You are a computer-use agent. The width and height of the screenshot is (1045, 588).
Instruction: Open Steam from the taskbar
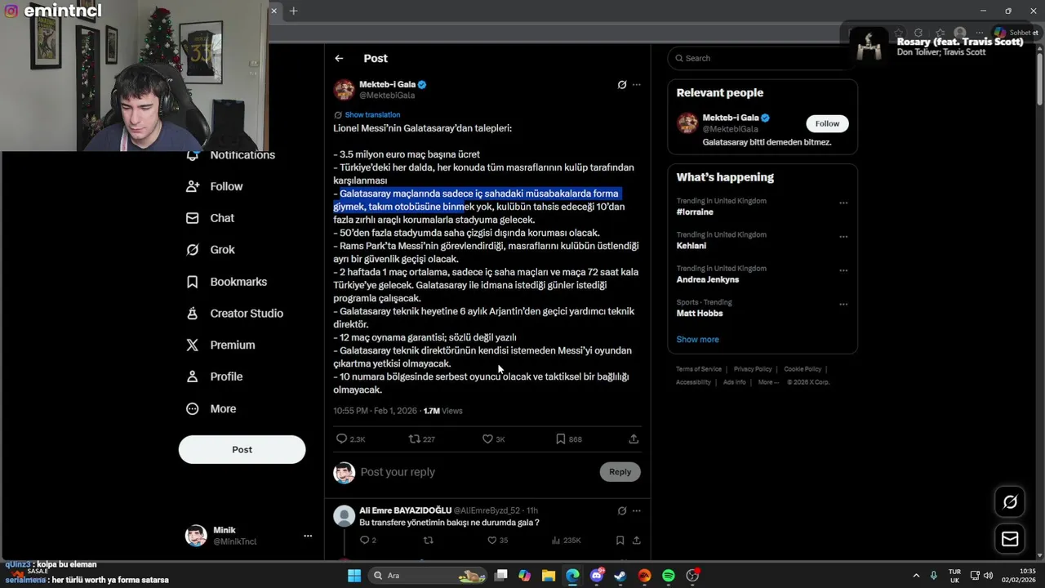pos(620,576)
